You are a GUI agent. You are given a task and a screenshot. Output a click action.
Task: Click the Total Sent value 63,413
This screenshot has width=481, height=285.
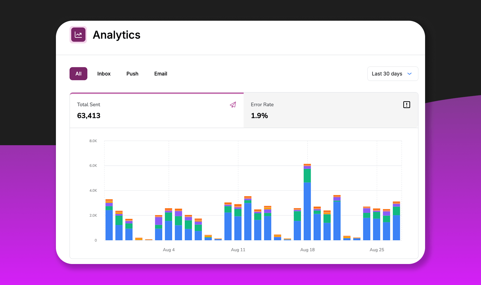tap(88, 115)
